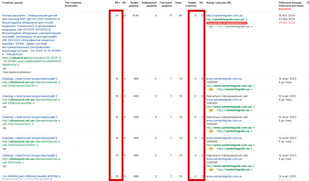Expand caret after the mirosh0308 URL

coord(33,103)
